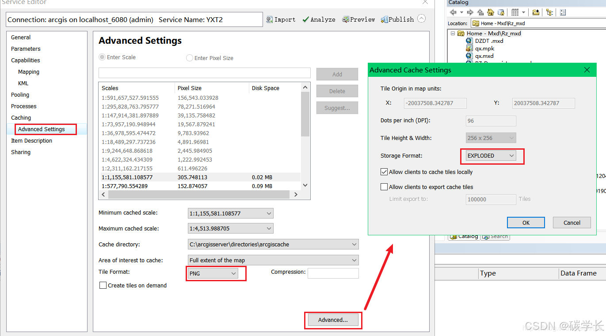Check Create tiles on demand
The height and width of the screenshot is (336, 606).
click(x=103, y=285)
